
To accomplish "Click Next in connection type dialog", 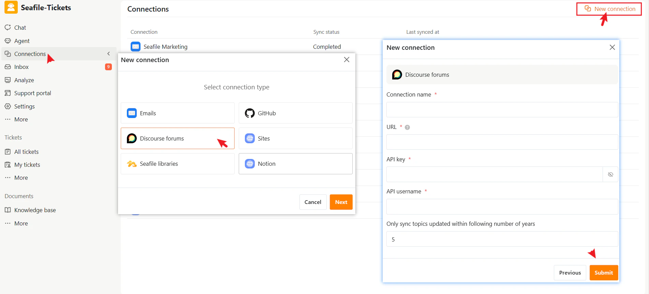I will [x=341, y=202].
